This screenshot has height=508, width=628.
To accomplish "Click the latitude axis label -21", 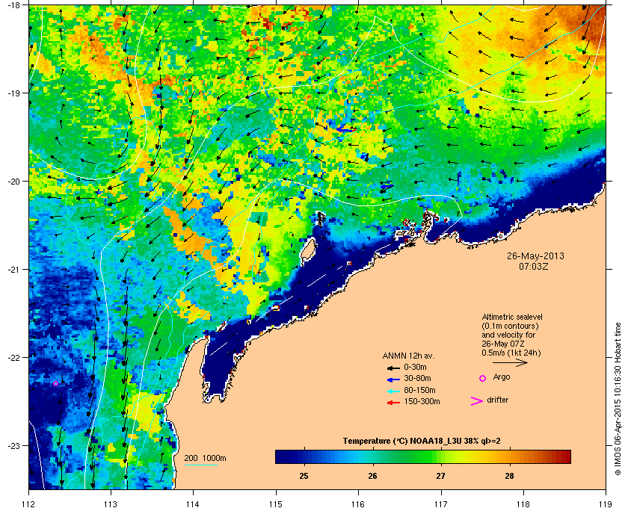I will point(13,270).
